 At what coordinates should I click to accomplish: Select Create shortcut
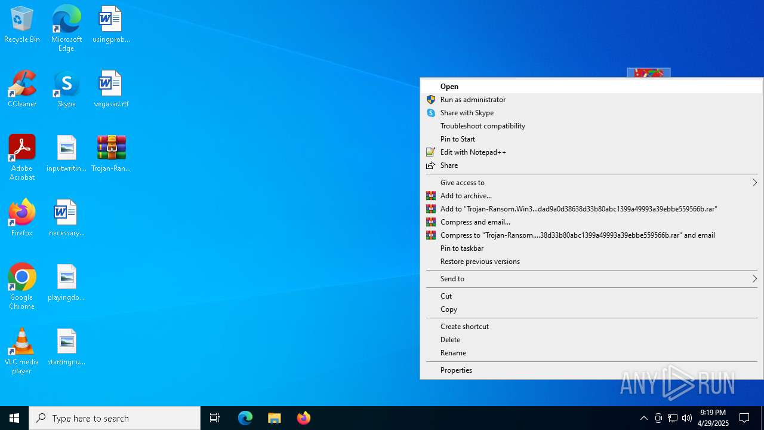[592, 327]
